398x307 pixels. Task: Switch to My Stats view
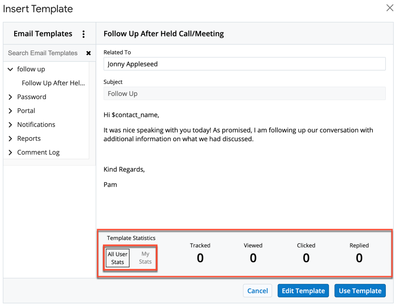(x=145, y=258)
